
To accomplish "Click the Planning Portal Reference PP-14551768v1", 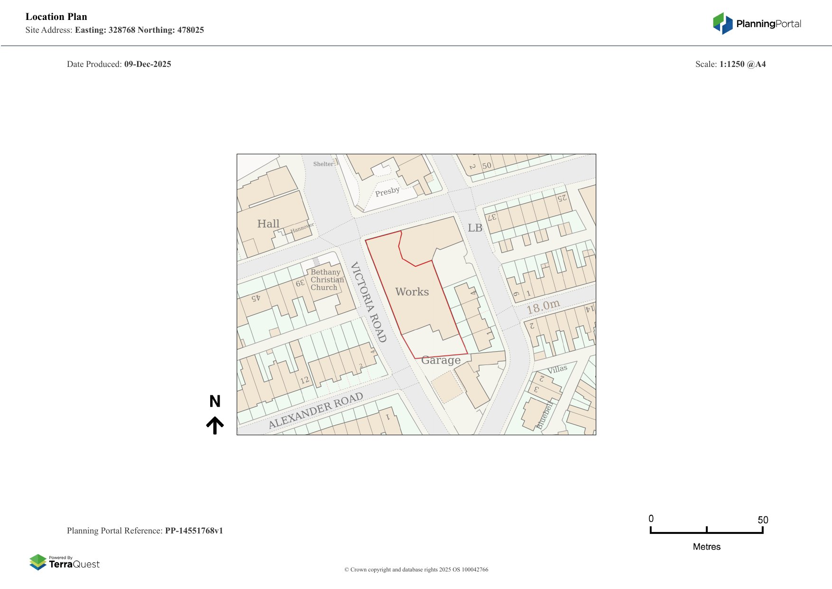I will 146,531.
